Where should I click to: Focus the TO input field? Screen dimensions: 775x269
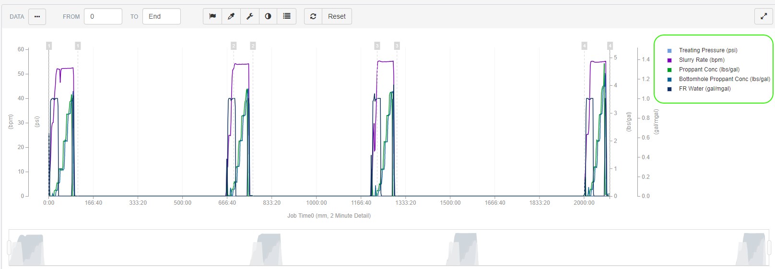162,16
